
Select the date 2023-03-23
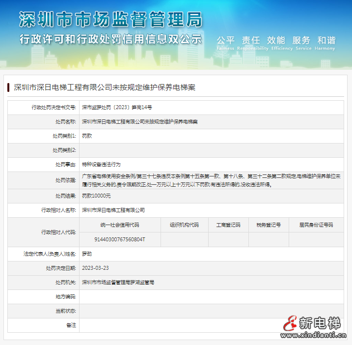(95, 268)
